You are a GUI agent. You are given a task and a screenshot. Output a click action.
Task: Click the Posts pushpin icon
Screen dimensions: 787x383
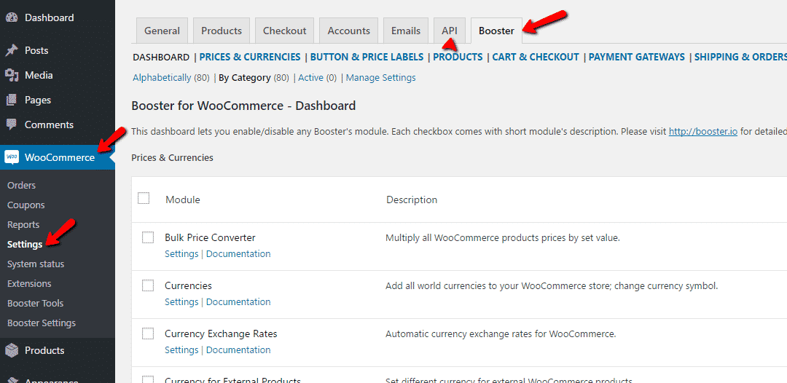pyautogui.click(x=12, y=50)
